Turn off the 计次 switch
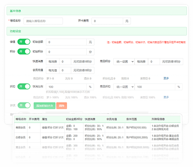The image size is (193, 167). [x=24, y=105]
